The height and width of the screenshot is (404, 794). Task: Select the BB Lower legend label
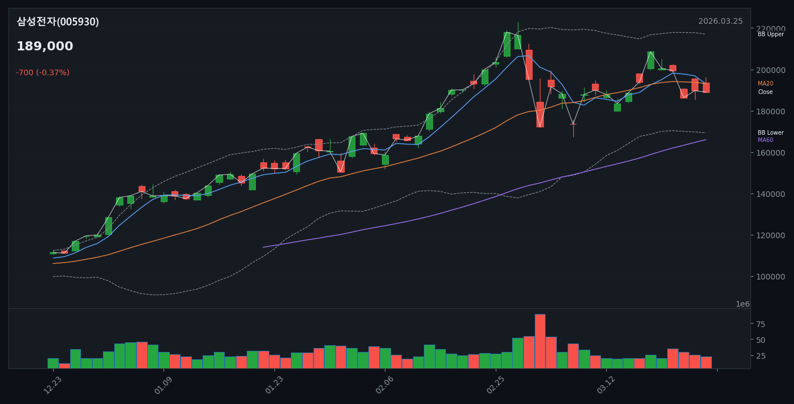click(770, 133)
